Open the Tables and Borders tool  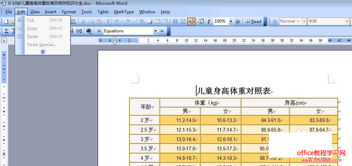pyautogui.click(x=150, y=21)
